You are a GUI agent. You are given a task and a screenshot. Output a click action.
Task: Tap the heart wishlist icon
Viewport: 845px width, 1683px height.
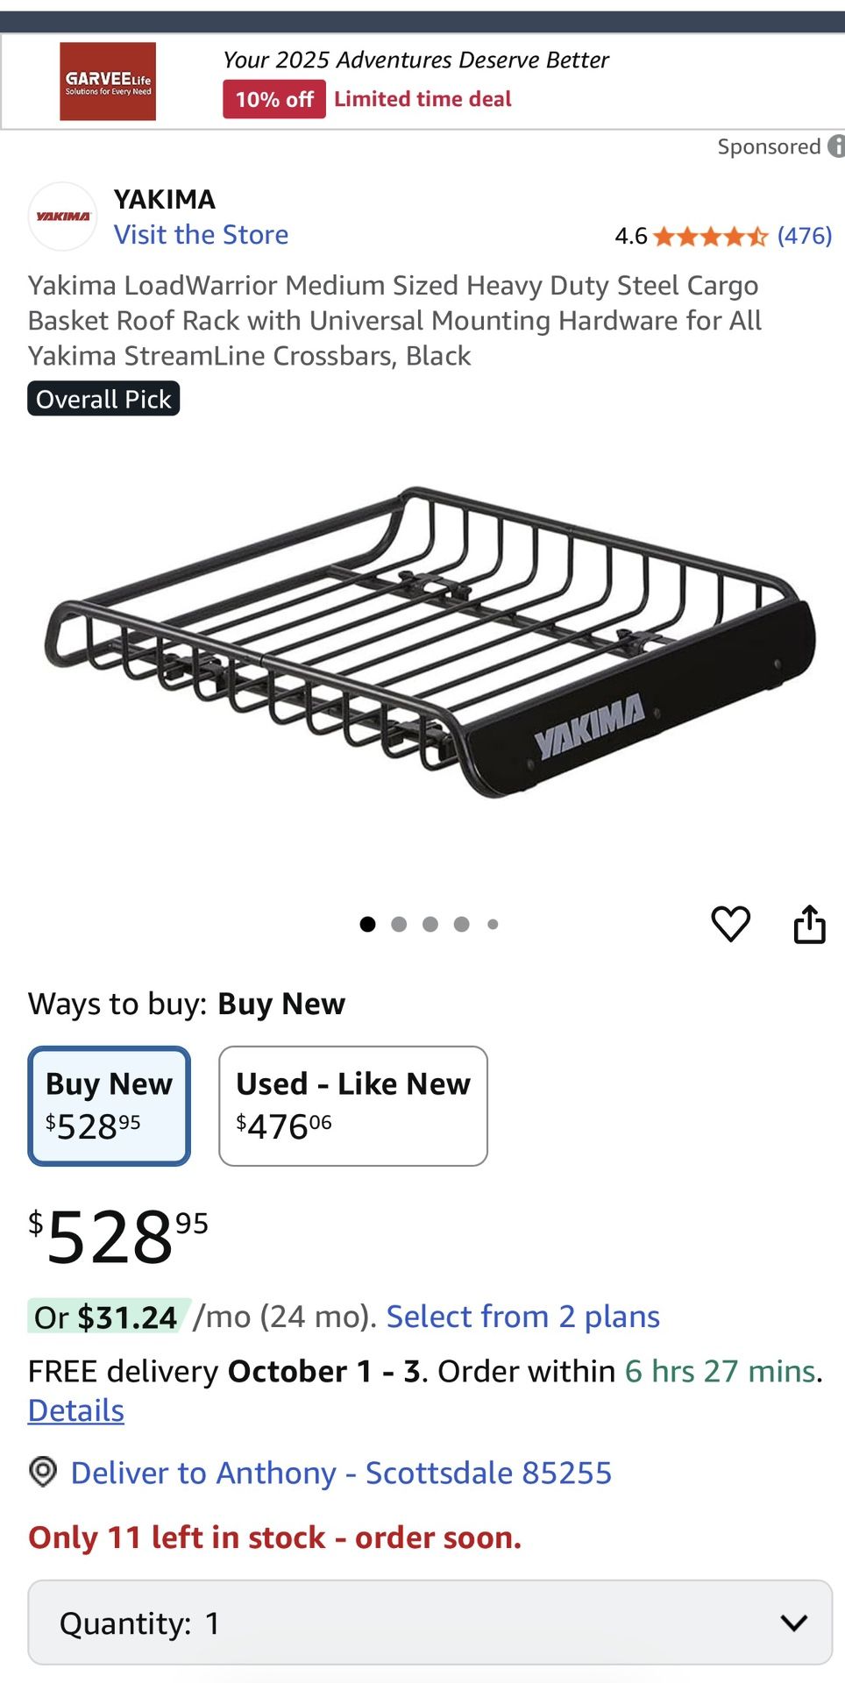730,924
